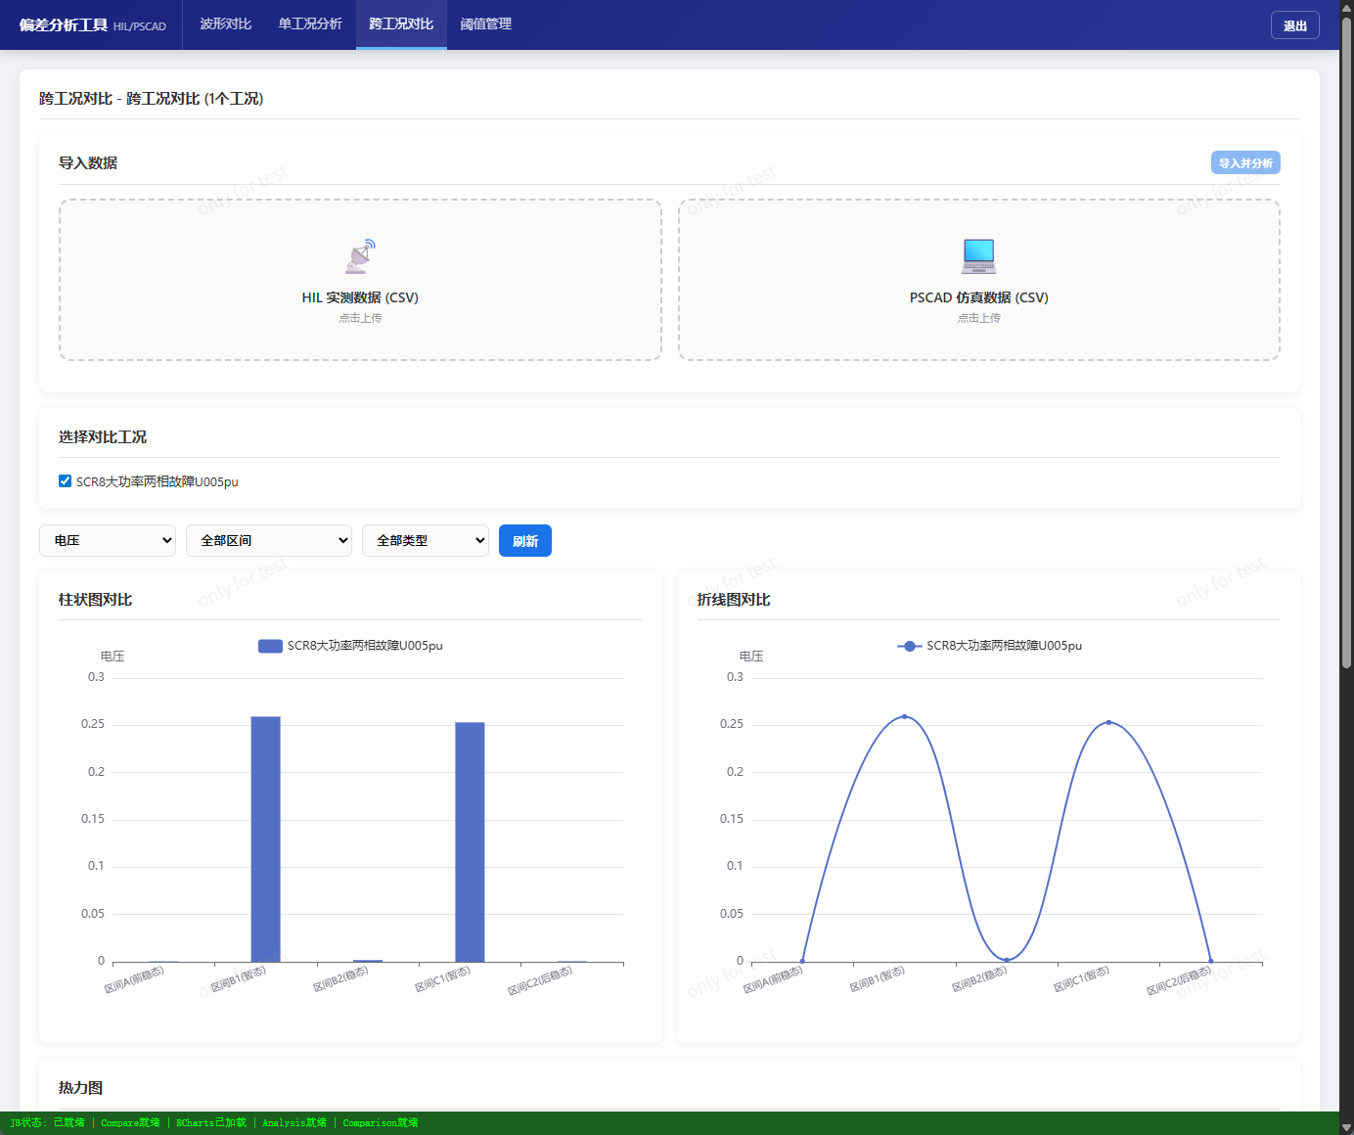Switch to the 波形对比 tab
Image resolution: width=1354 pixels, height=1135 pixels.
click(x=226, y=23)
